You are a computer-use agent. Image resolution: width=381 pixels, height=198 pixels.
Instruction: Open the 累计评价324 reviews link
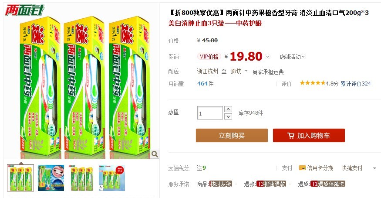click(356, 84)
